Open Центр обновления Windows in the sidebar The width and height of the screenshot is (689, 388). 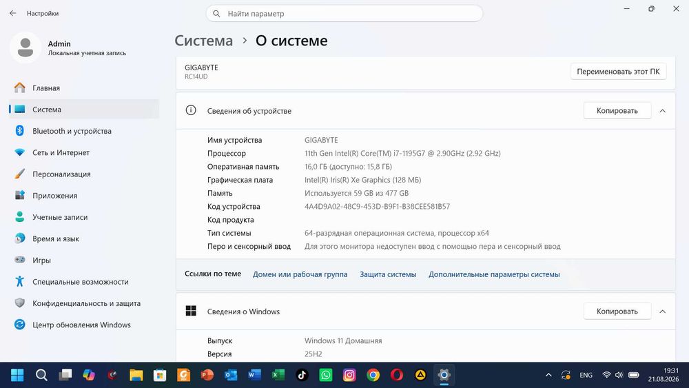(84, 325)
